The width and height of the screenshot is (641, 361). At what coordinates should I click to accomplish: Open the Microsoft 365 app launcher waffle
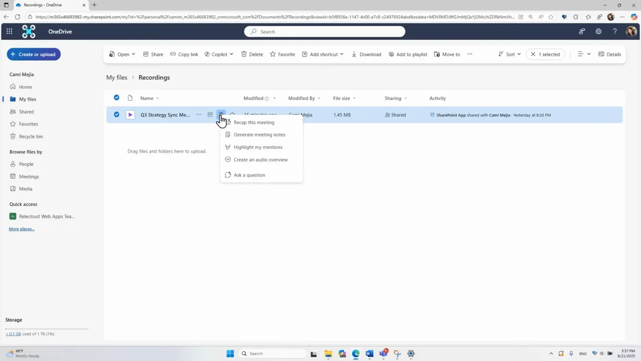click(x=10, y=32)
